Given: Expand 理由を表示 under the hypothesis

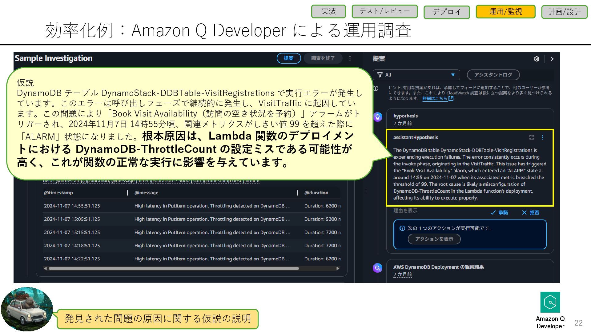Looking at the screenshot, I should 405,211.
